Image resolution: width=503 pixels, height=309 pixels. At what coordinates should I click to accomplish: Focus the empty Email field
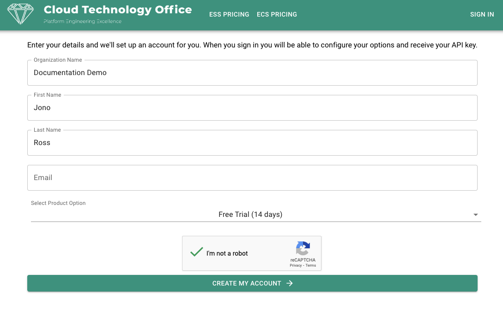252,178
